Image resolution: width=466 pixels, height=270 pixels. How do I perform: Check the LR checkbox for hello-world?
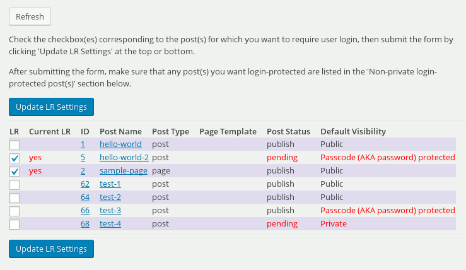click(15, 144)
